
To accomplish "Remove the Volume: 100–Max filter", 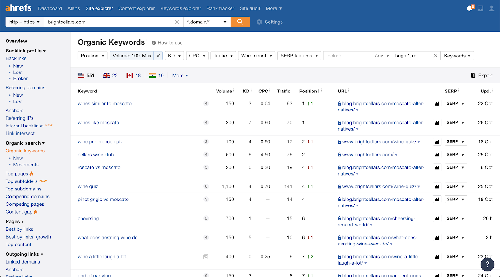I will click(x=158, y=56).
